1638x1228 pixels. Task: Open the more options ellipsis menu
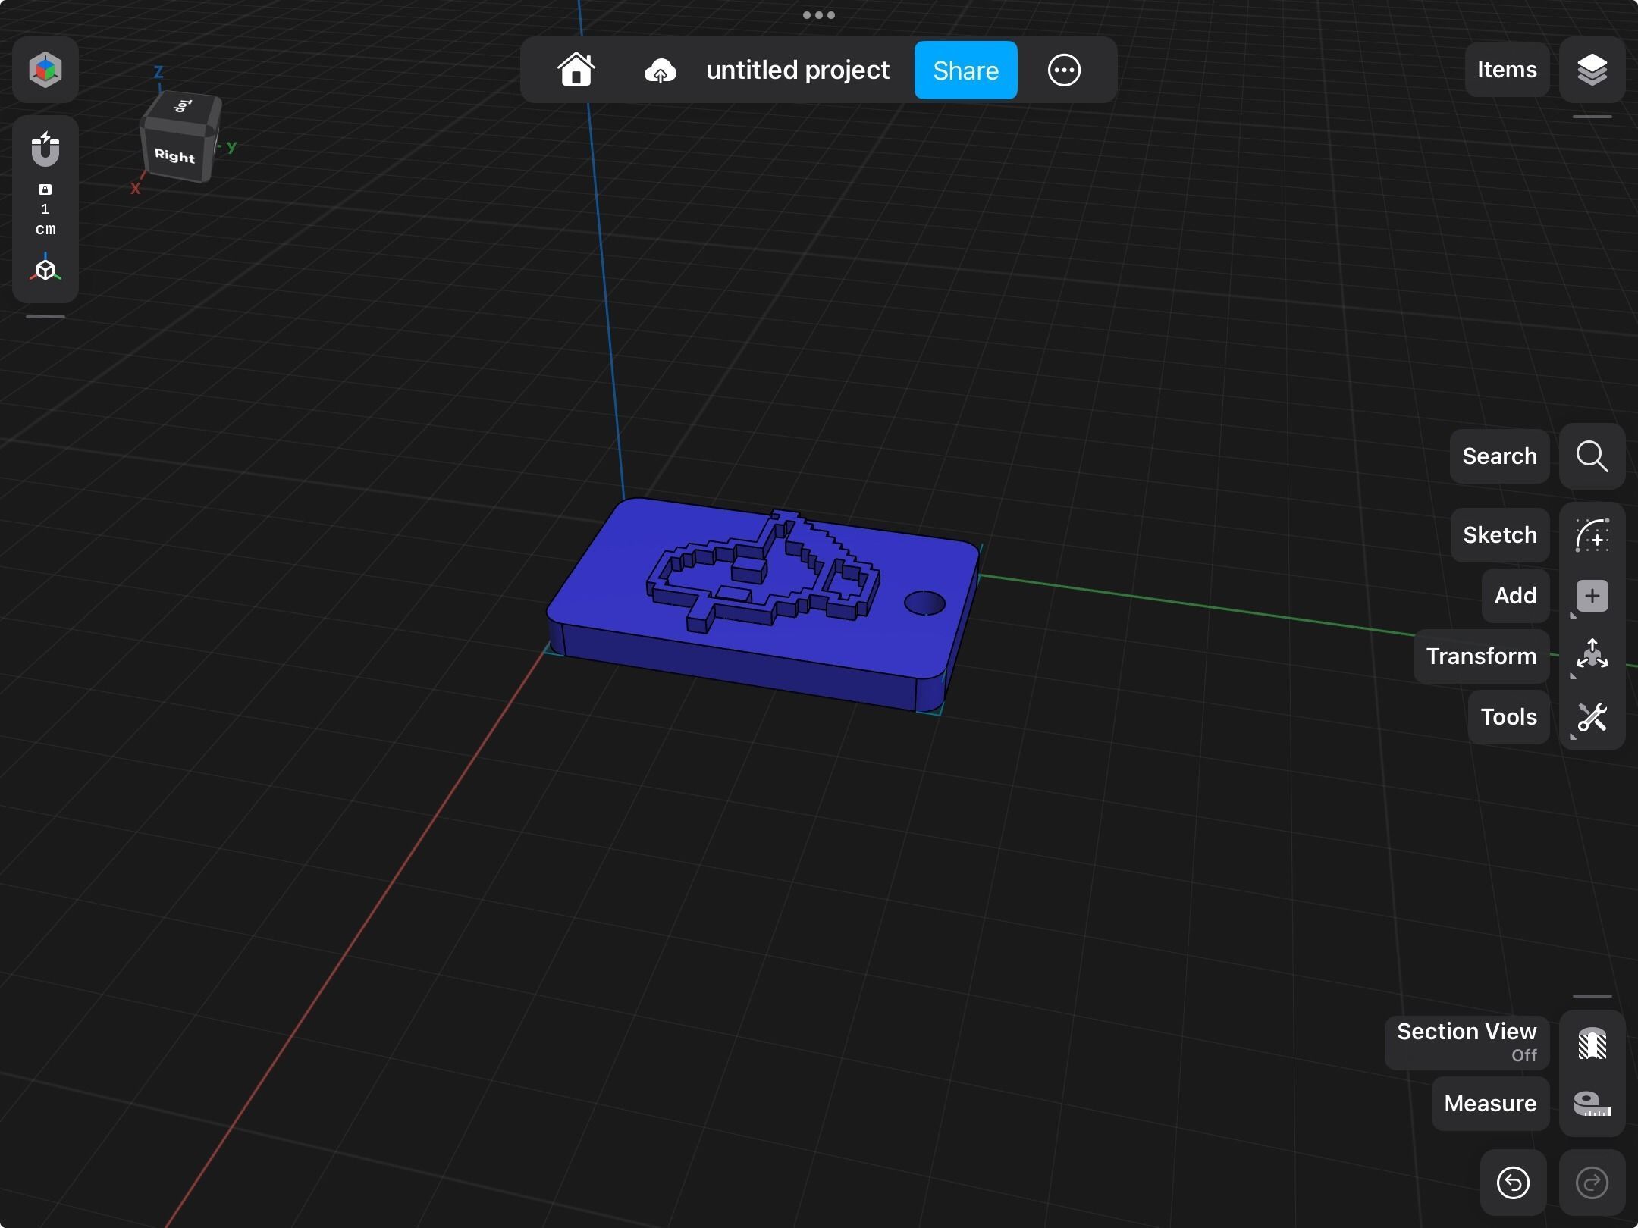[1064, 70]
